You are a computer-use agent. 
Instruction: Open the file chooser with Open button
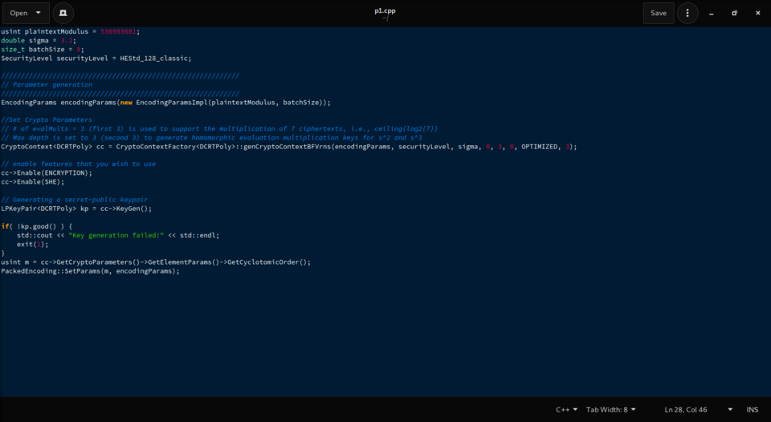tap(18, 14)
